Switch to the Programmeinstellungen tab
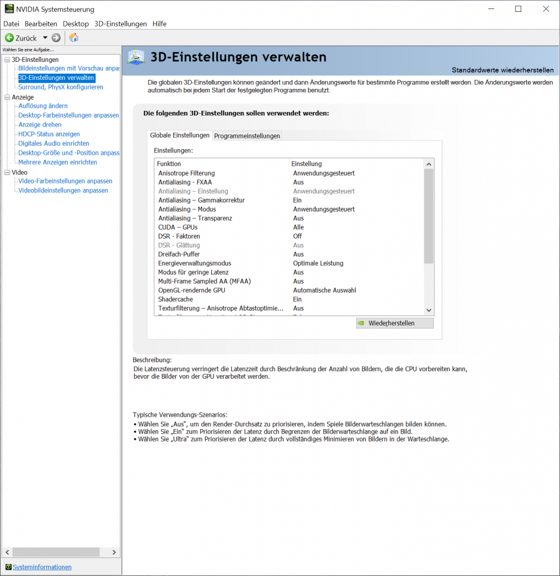Screen dimensions: 560x576 click(247, 136)
